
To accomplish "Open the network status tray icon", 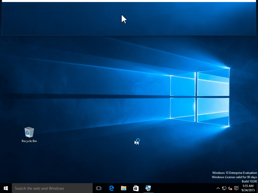I will [224, 188].
